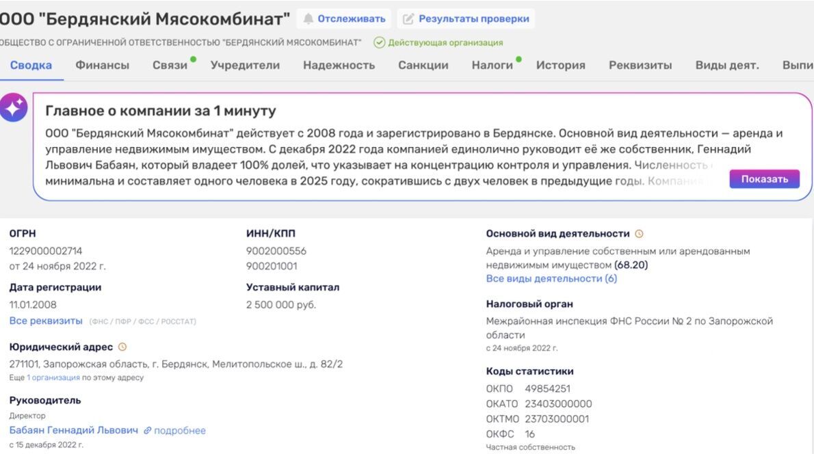Click the green checkmark status icon
814x458 pixels.
(x=380, y=42)
